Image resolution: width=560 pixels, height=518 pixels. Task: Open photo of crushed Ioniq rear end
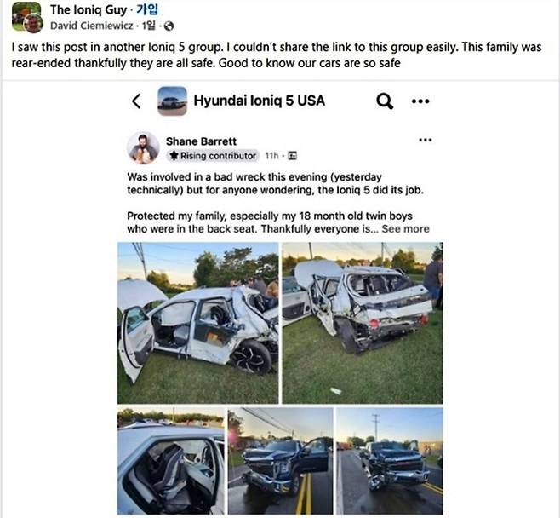click(x=363, y=323)
